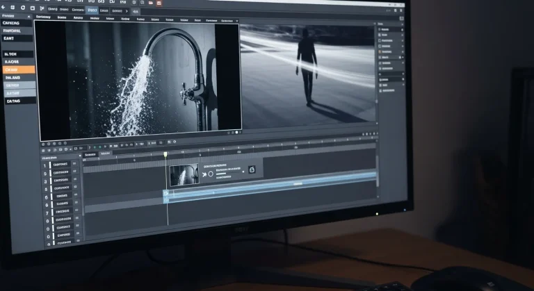
Task: Click the faucet clip thumbnail in the timeline
Action: (184, 175)
